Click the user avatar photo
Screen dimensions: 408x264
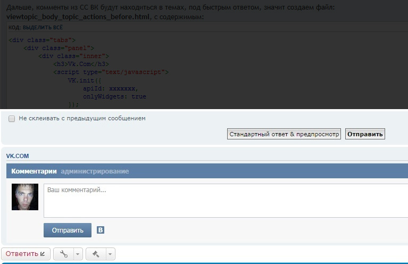[25, 197]
